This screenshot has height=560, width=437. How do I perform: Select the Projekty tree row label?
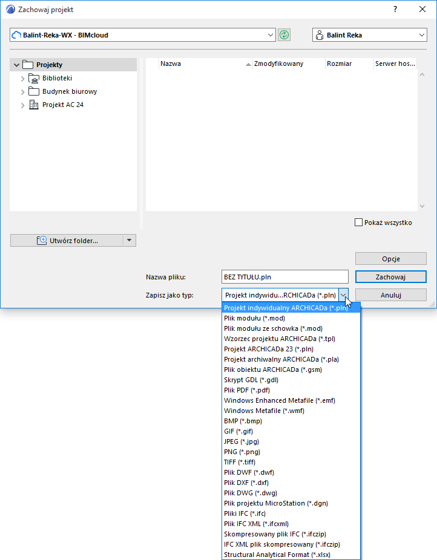coord(49,65)
